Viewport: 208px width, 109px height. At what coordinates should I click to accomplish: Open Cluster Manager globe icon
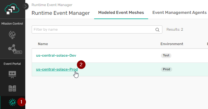pyautogui.click(x=12, y=35)
